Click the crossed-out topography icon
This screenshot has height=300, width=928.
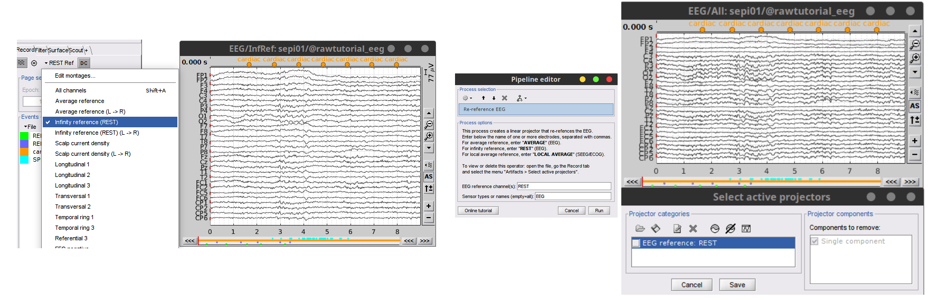(730, 229)
